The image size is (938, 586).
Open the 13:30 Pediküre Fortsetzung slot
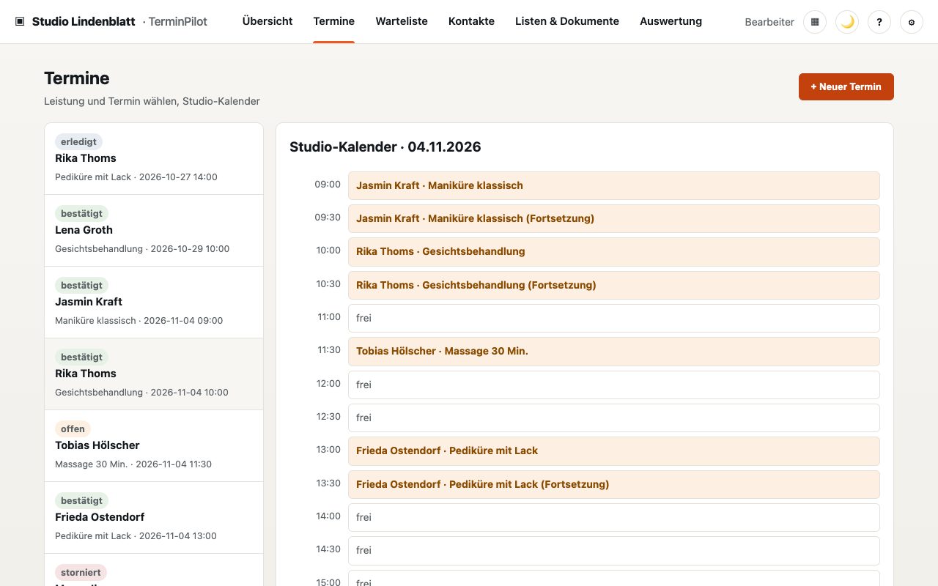614,484
